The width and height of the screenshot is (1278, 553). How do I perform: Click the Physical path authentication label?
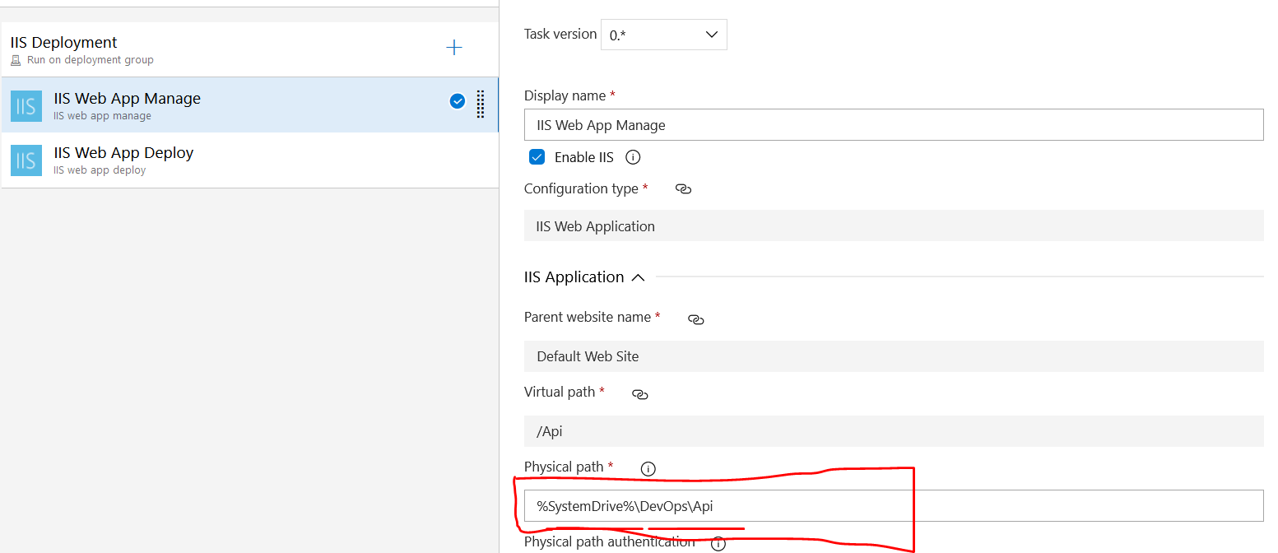click(610, 542)
